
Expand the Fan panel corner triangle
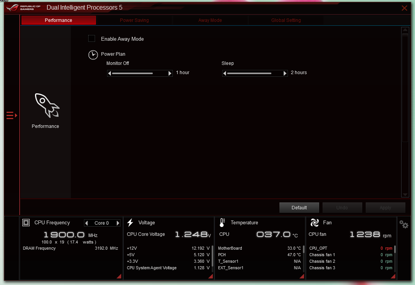coord(393,276)
